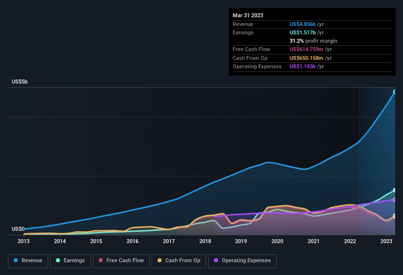Click the Cash From Op row label in the tooltip
Image resolution: width=403 pixels, height=275 pixels.
pos(250,58)
